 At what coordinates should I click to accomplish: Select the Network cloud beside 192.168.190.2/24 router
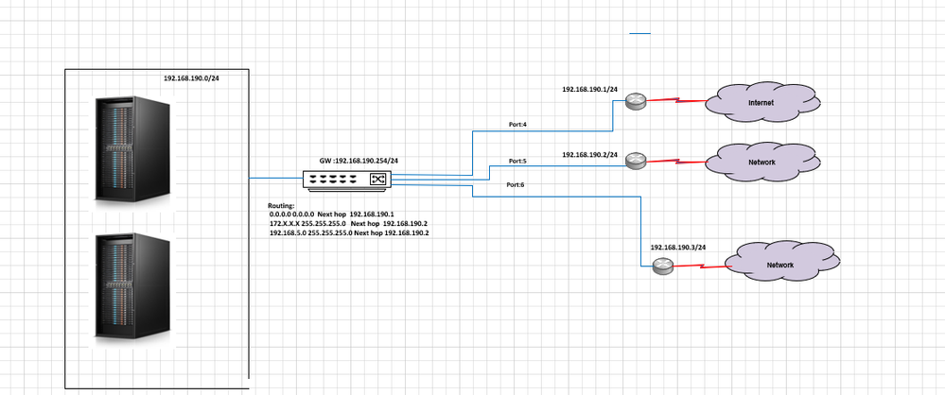click(x=762, y=162)
